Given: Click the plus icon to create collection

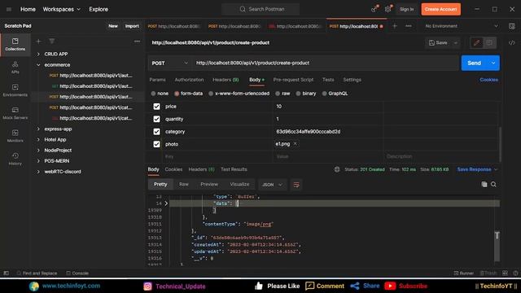Looking at the screenshot, I should 38,42.
